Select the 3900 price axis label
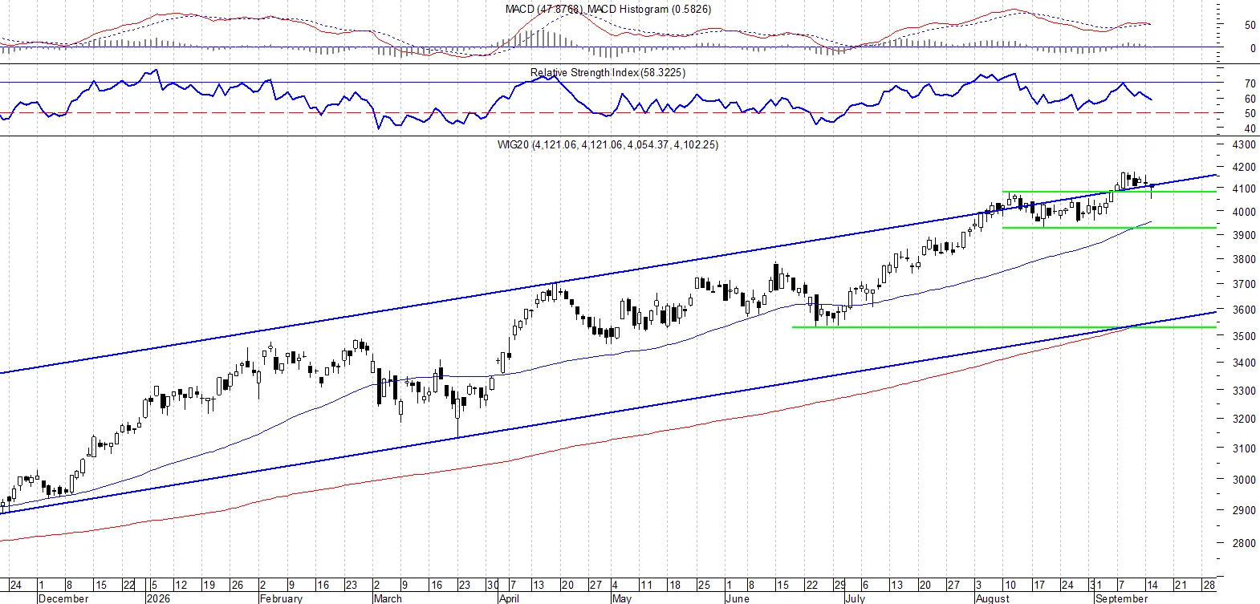 tap(1244, 235)
